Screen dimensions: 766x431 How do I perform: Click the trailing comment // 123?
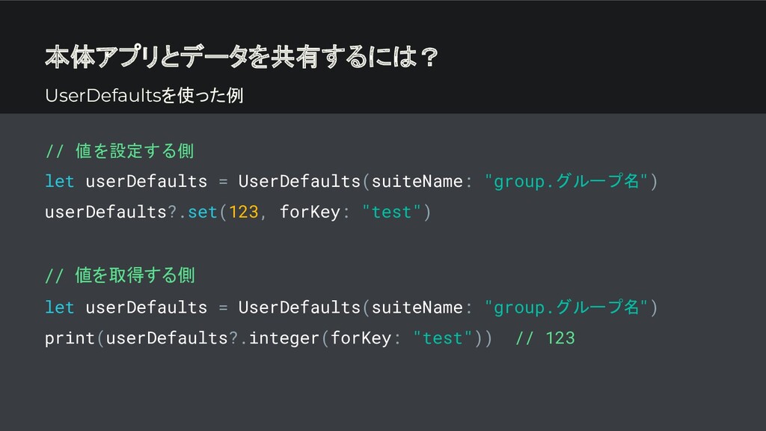(x=545, y=338)
